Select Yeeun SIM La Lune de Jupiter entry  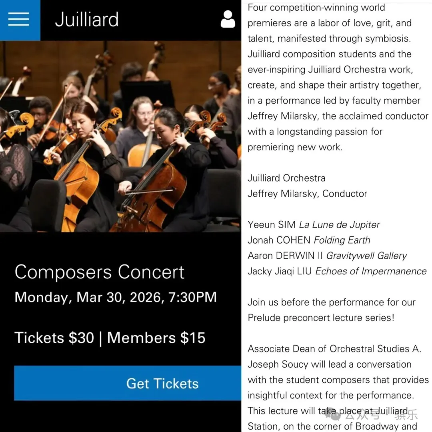coord(314,225)
